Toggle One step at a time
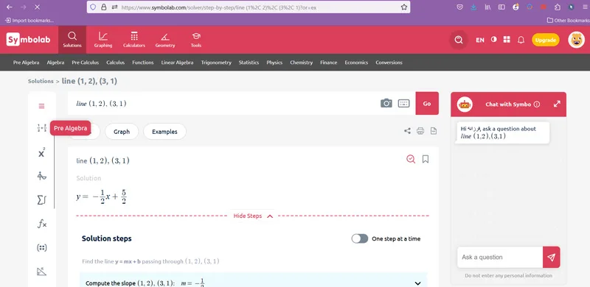This screenshot has width=590, height=287. 360,238
